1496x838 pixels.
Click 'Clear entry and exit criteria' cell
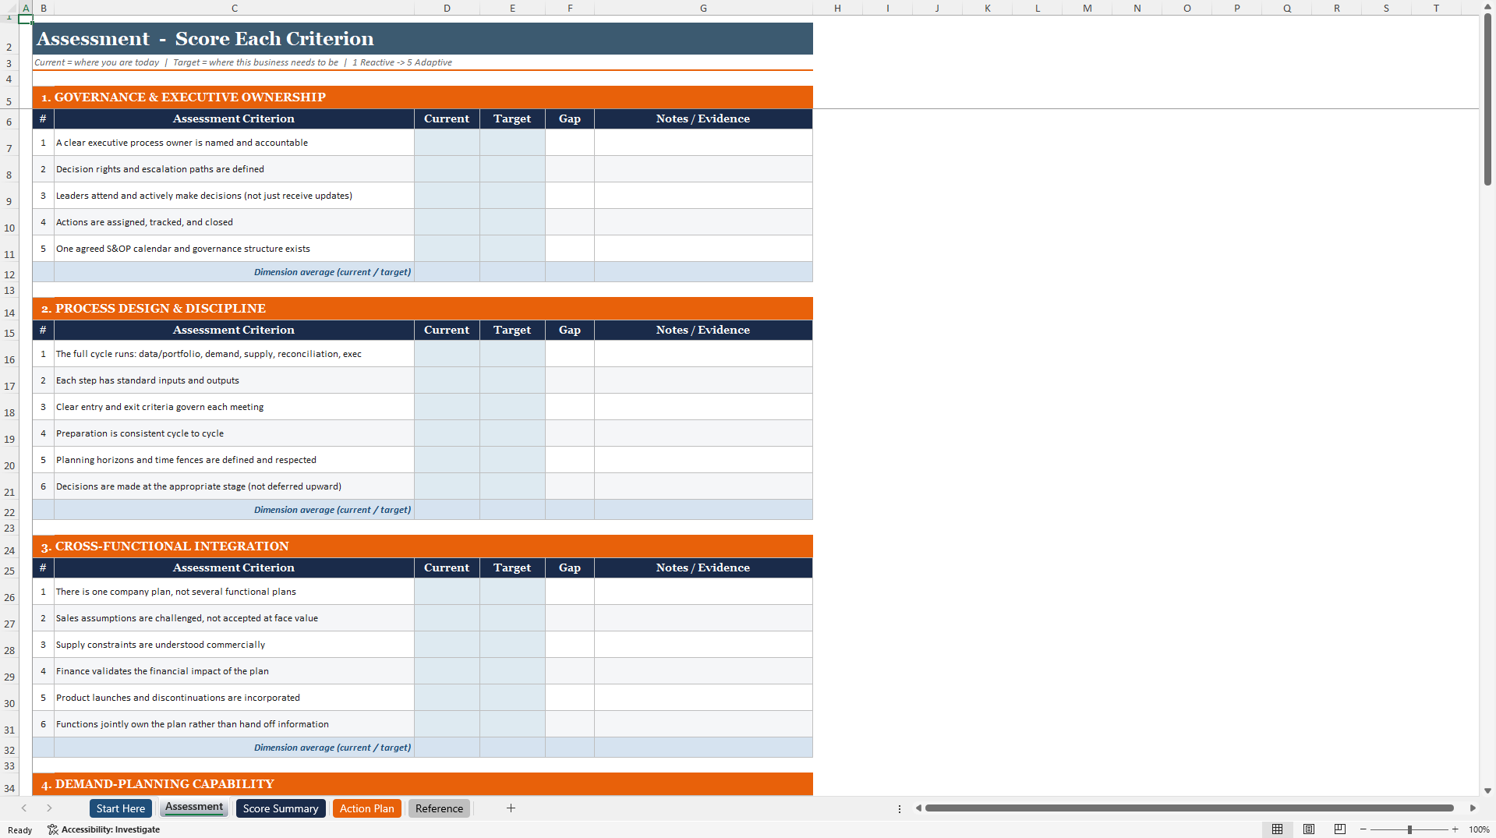tap(234, 407)
